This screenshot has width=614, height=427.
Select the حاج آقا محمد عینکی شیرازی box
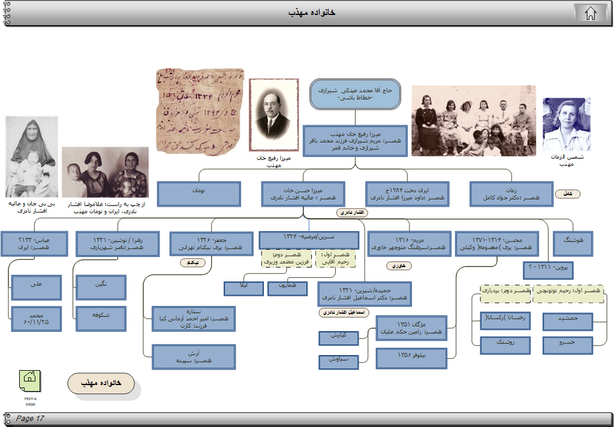[x=356, y=94]
